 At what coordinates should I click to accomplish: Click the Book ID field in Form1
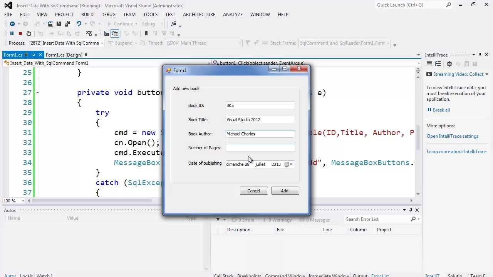point(260,105)
